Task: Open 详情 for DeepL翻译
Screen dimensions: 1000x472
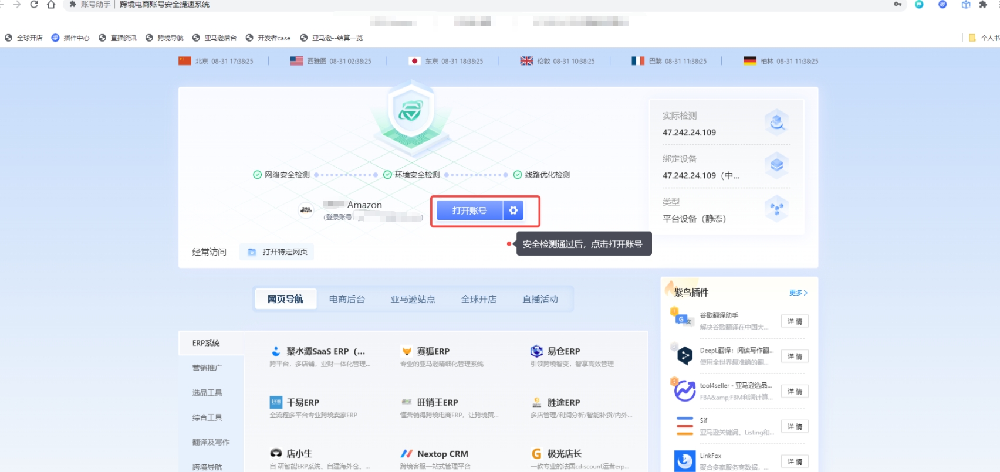Action: pyautogui.click(x=795, y=356)
